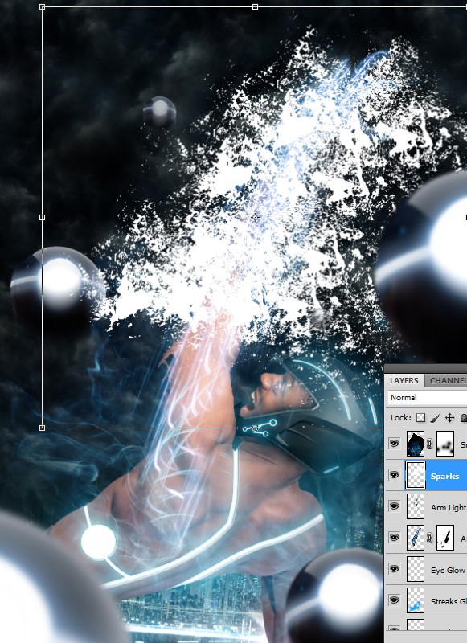Click mask link icon on top layer
Screen dimensions: 467x643
(430, 444)
